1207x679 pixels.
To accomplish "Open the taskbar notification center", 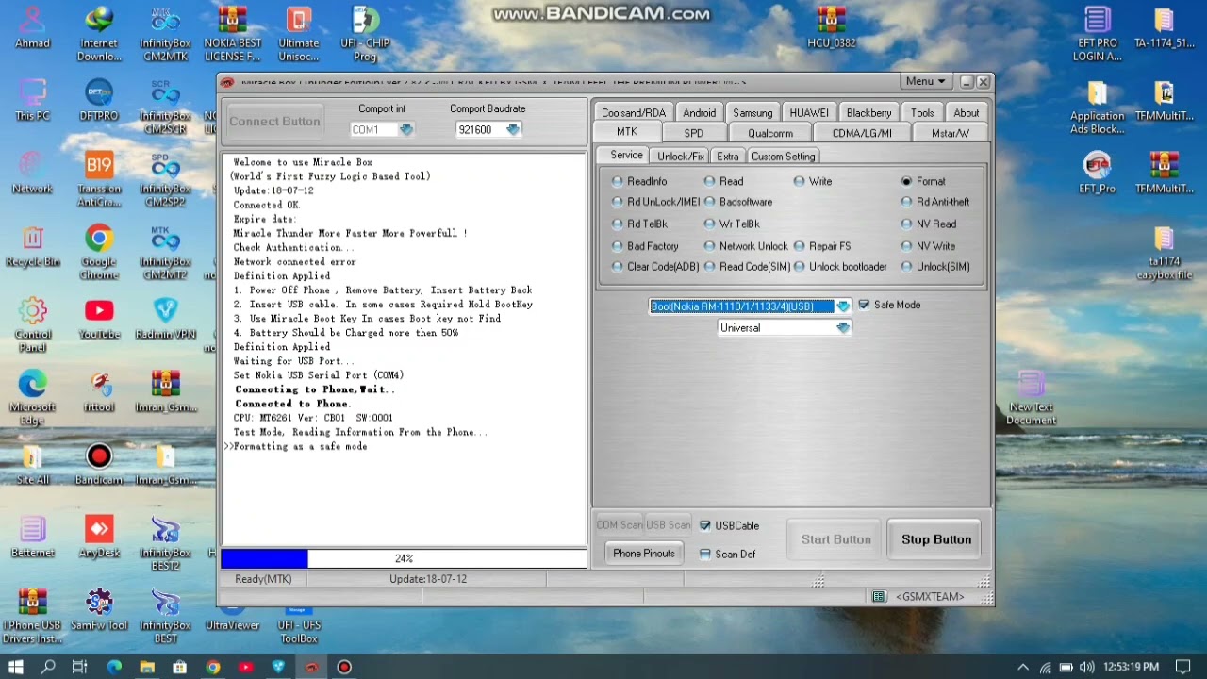I will click(1183, 667).
